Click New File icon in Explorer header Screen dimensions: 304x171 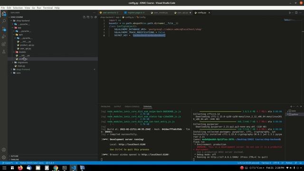coord(84,17)
